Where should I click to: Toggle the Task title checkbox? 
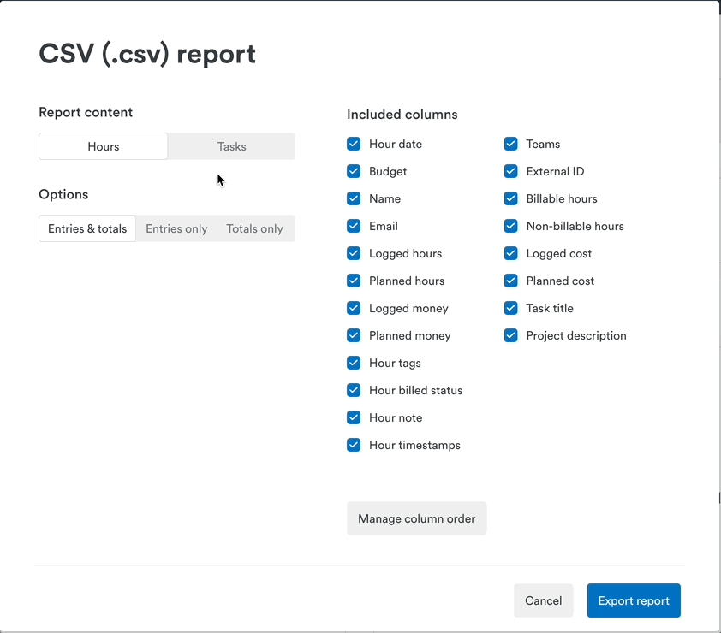pyautogui.click(x=511, y=308)
